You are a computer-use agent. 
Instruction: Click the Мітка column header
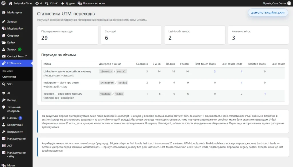point(47,64)
